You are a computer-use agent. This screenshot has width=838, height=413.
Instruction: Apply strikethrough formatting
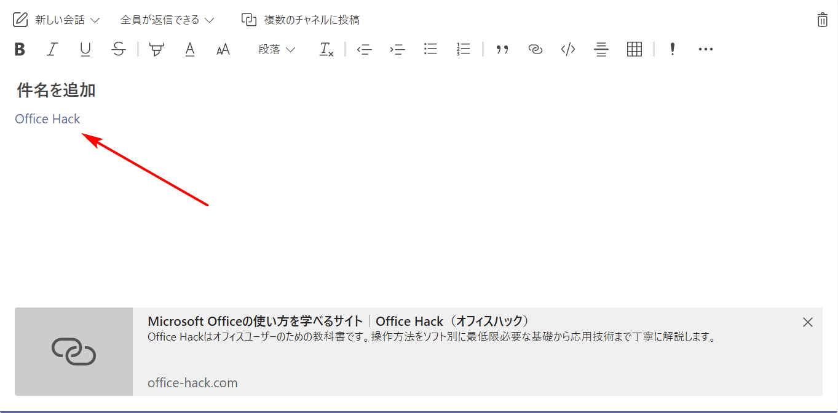click(119, 50)
